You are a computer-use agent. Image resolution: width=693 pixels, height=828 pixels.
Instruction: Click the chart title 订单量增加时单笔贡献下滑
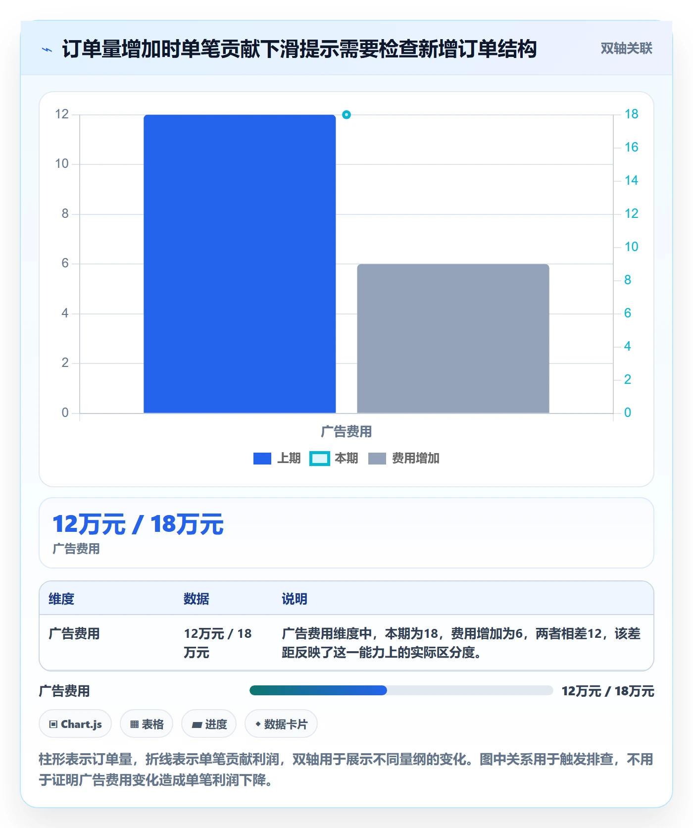point(299,49)
